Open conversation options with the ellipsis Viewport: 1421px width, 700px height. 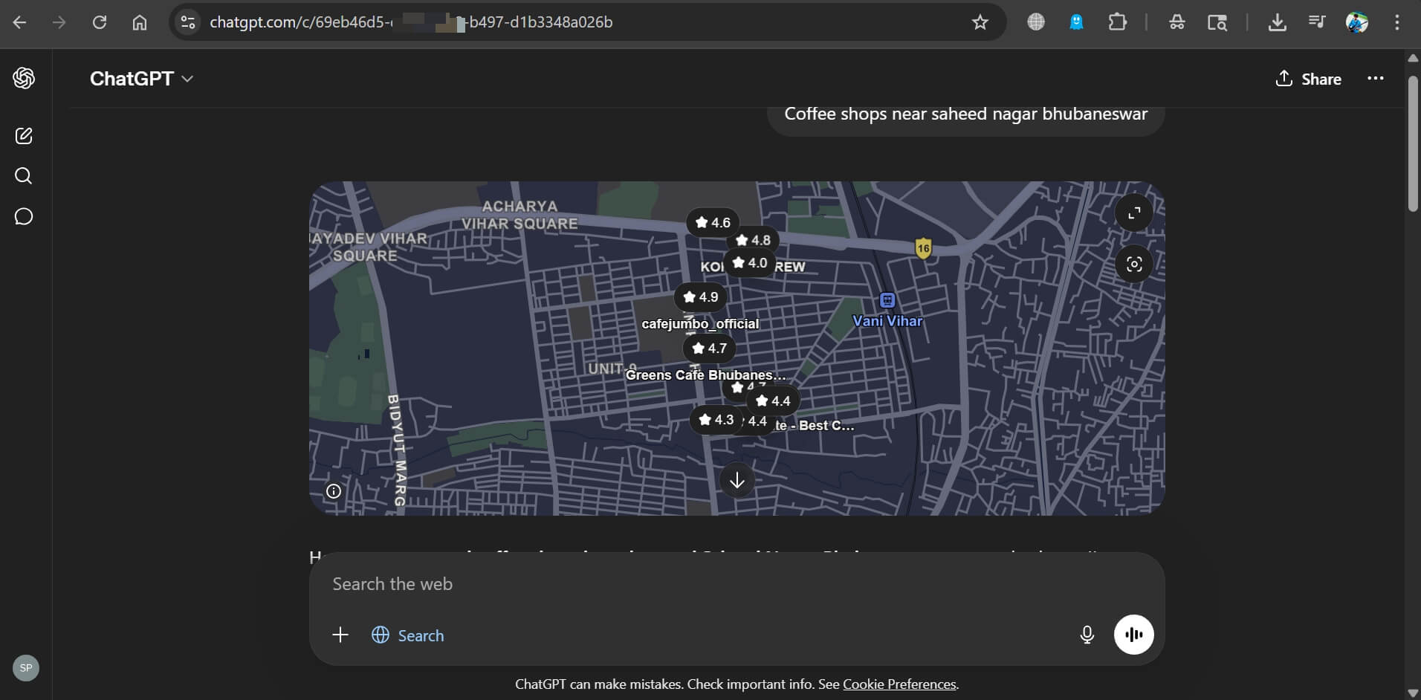point(1375,78)
